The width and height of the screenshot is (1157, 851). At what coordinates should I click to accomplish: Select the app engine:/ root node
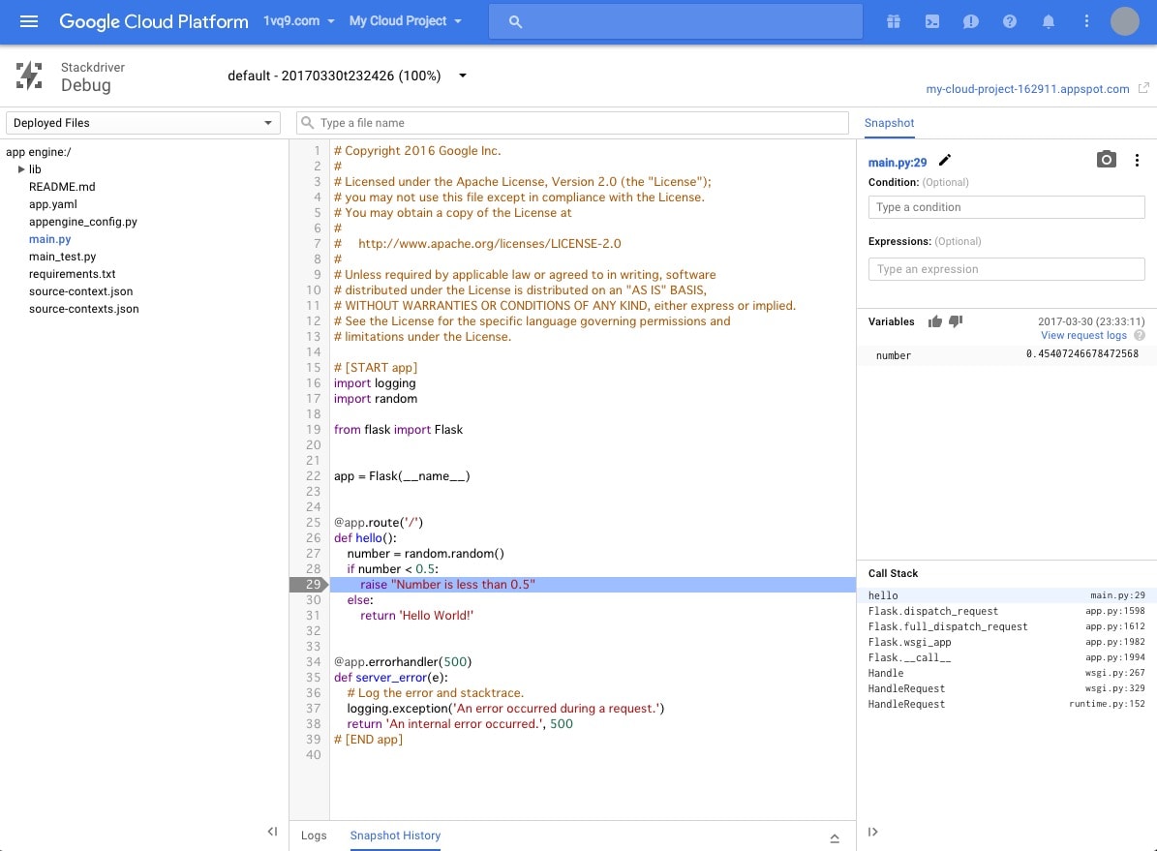click(39, 152)
